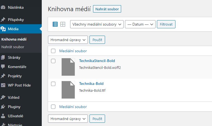Viewport: 212px width, 126px height.
Task: Open the WP Post Hide menu
Action: pos(19,85)
